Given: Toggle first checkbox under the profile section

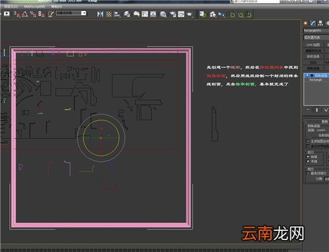Looking at the screenshot, I should (x=308, y=141).
